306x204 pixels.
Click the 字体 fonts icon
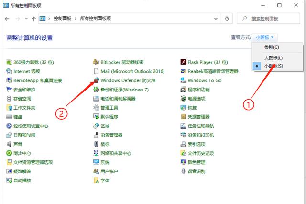click(96, 181)
